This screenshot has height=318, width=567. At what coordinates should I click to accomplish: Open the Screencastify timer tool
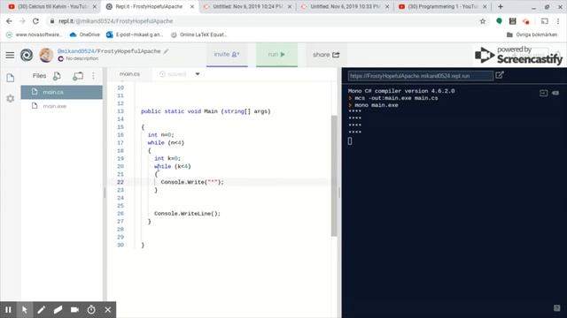91,310
